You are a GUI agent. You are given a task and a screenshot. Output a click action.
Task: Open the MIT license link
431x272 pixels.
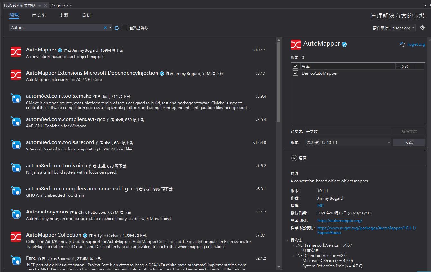(321, 205)
